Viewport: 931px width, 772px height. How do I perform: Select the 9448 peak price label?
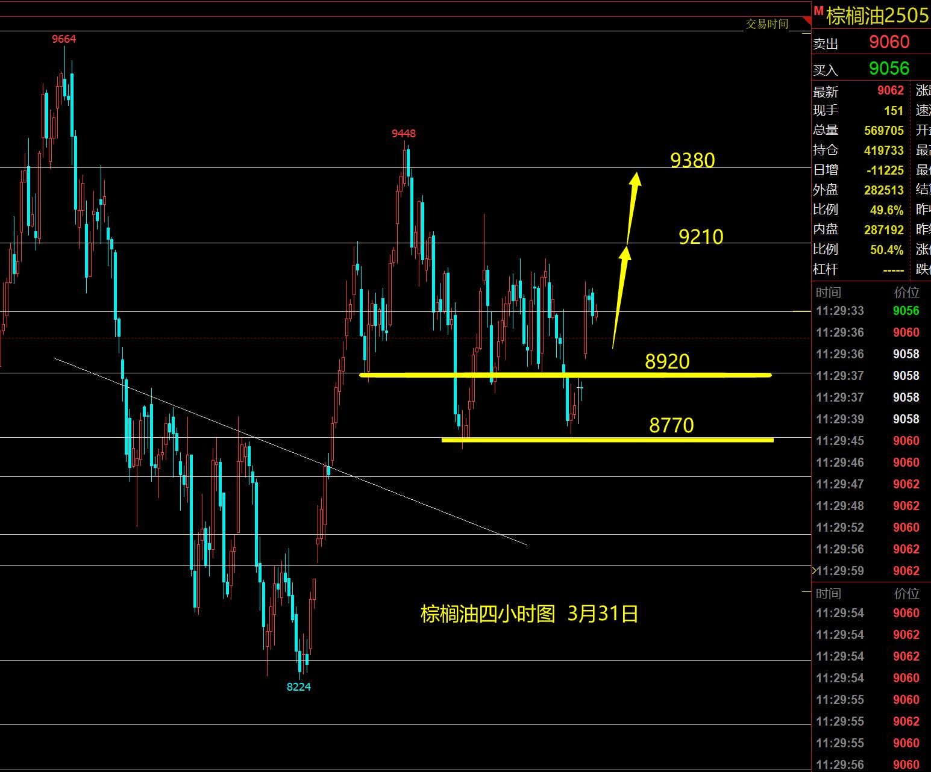403,134
